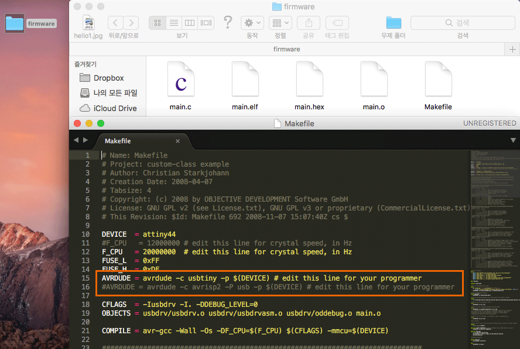Select the main.elf file icon
This screenshot has width=520, height=349.
pyautogui.click(x=245, y=80)
